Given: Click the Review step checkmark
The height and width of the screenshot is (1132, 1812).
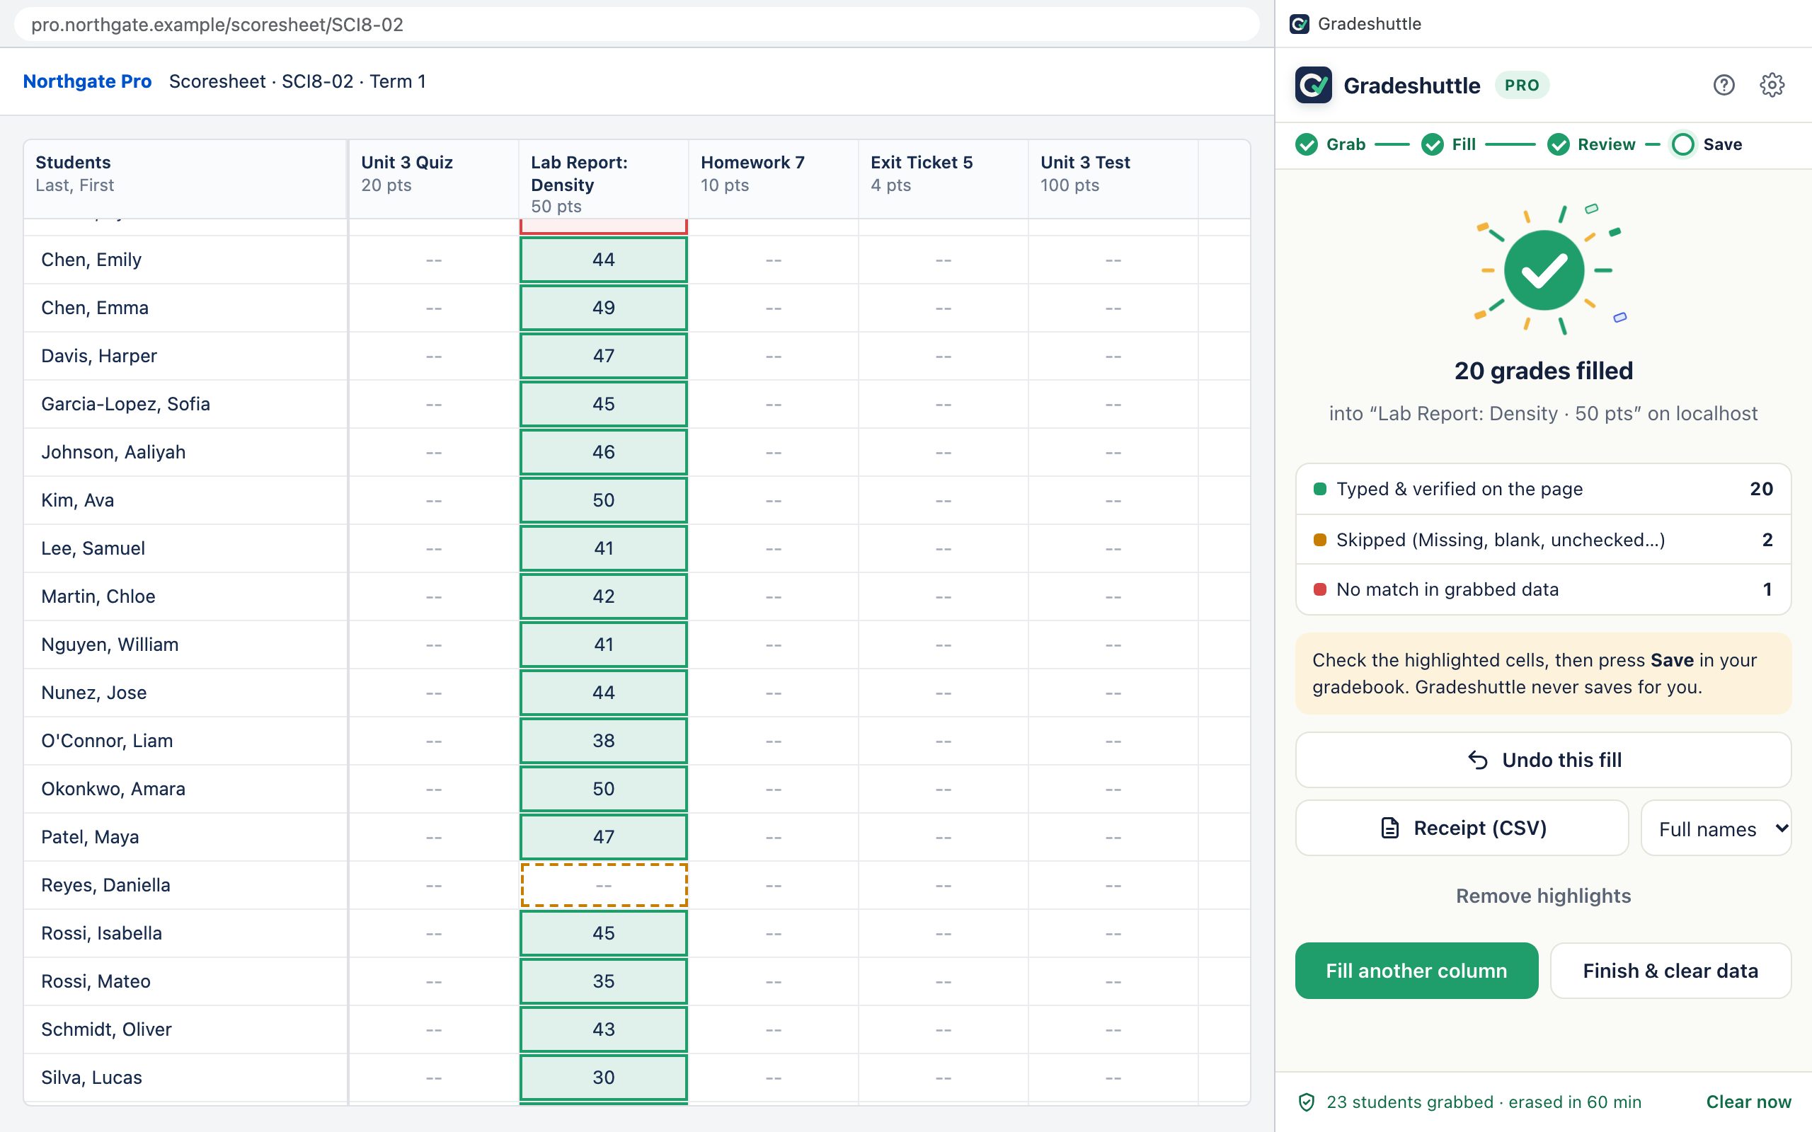Looking at the screenshot, I should pos(1558,144).
